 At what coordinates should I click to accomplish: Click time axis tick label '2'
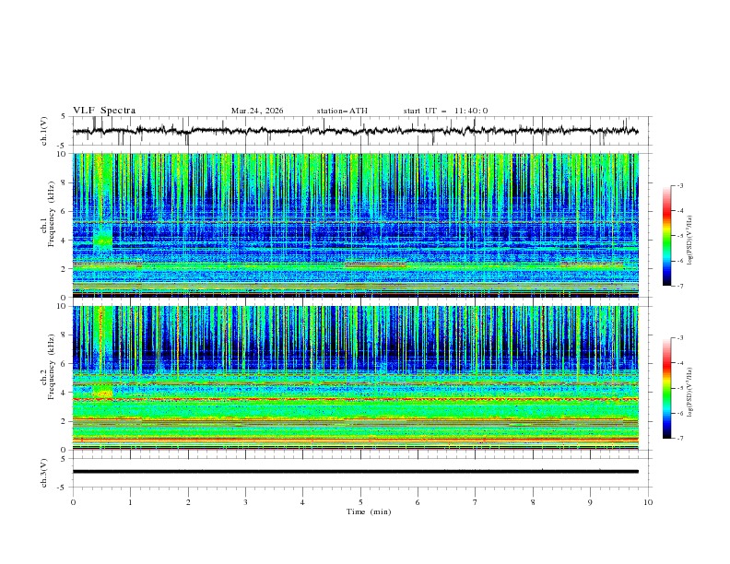coord(188,502)
